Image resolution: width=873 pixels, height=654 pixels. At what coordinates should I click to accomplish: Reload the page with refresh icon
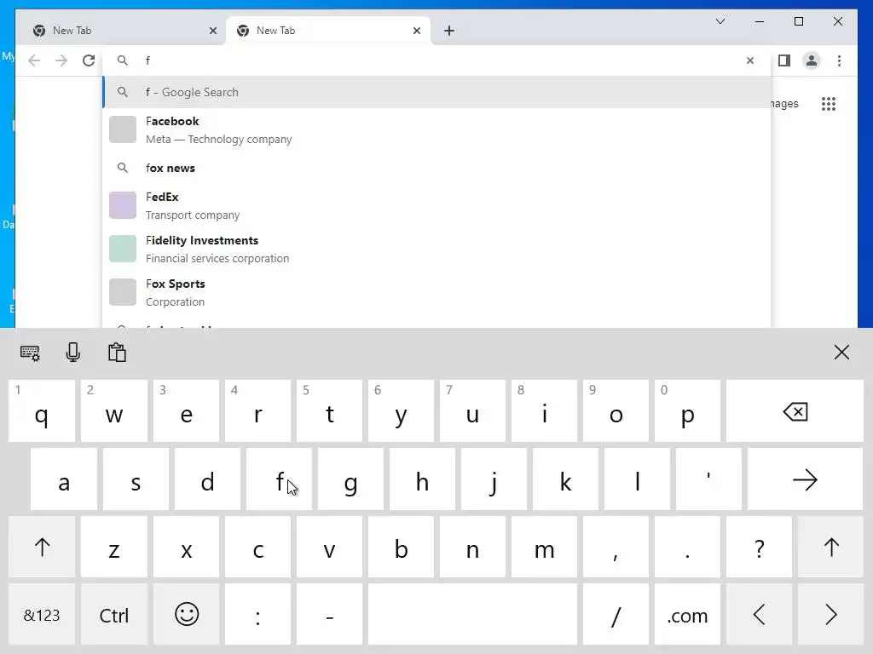point(89,60)
